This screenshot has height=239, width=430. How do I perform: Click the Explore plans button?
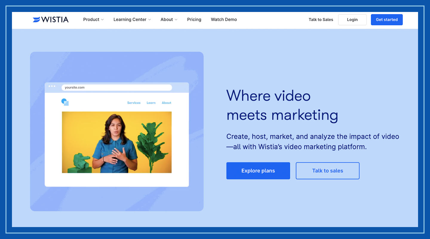(x=258, y=171)
